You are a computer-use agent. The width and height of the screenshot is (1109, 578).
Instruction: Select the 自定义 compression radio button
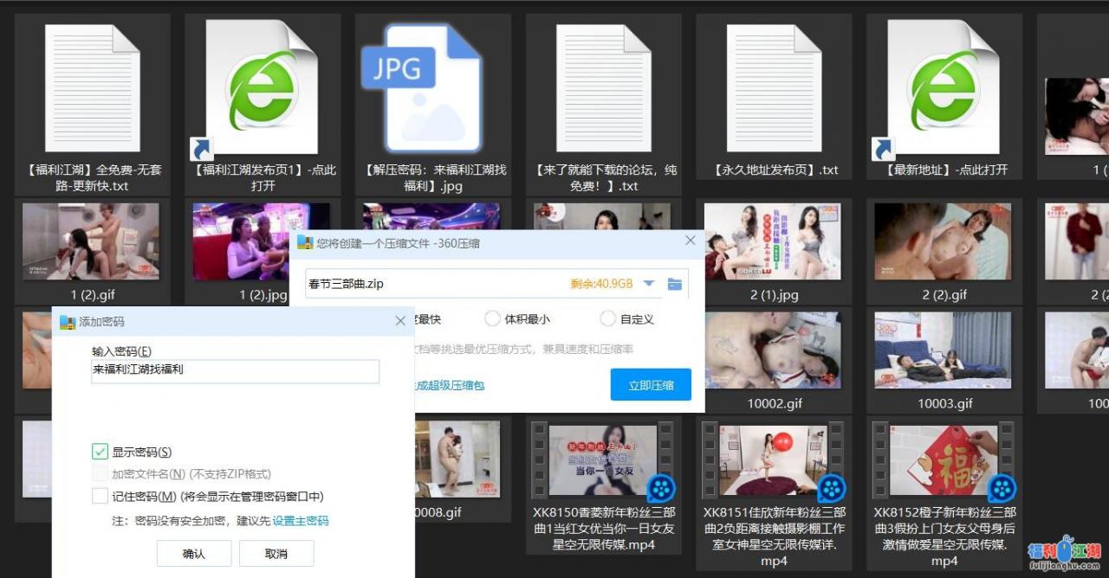tap(608, 318)
